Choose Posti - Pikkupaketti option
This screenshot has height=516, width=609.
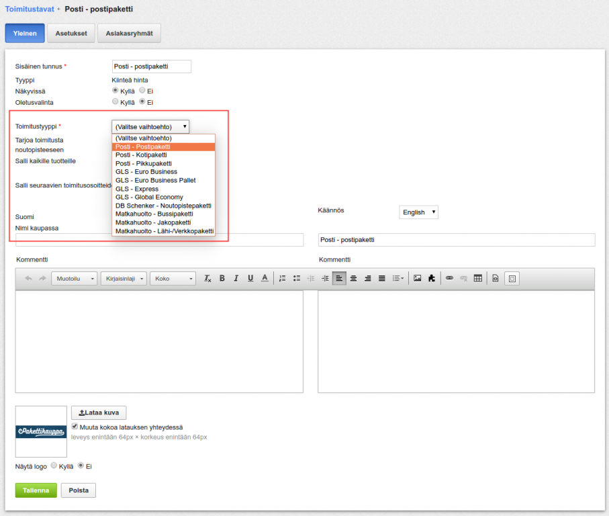click(x=164, y=163)
